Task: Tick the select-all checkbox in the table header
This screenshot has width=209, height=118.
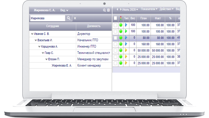Action: click(115, 18)
